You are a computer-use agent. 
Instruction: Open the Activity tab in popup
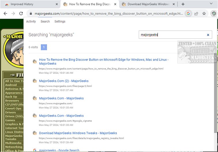point(31,21)
